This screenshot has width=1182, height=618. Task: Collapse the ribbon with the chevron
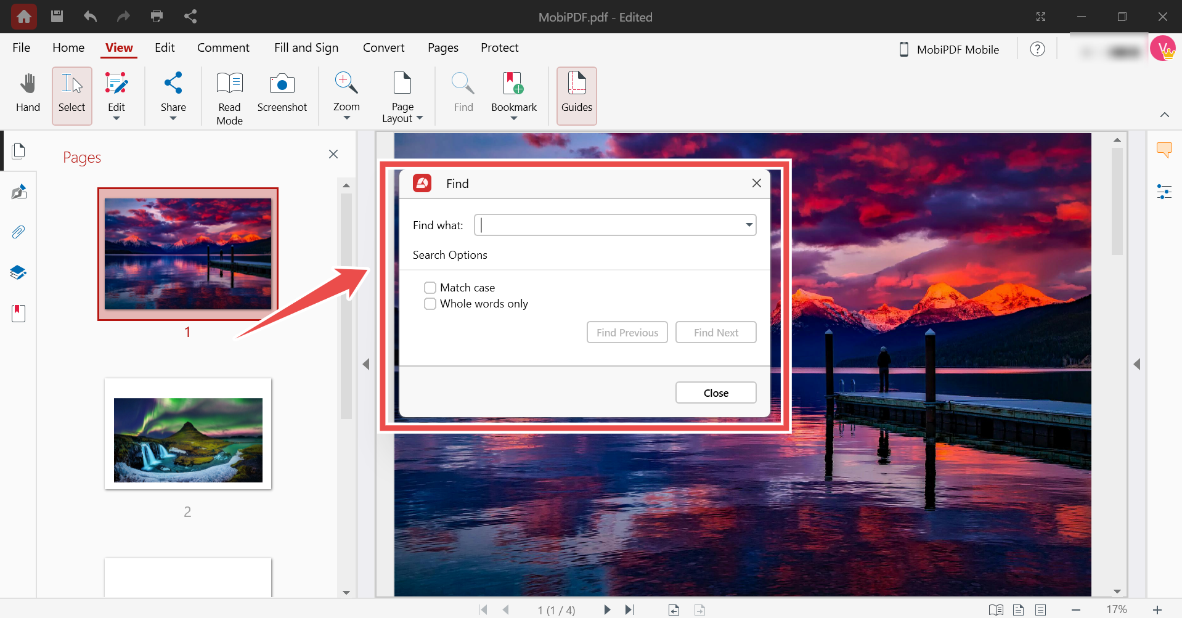[1164, 115]
